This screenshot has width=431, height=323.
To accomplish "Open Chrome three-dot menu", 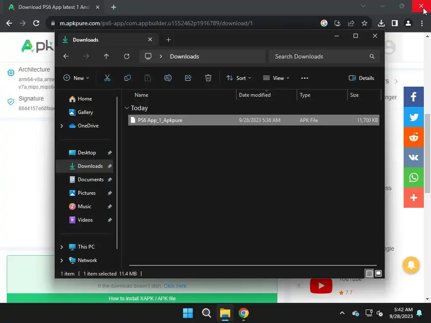I will pyautogui.click(x=422, y=24).
